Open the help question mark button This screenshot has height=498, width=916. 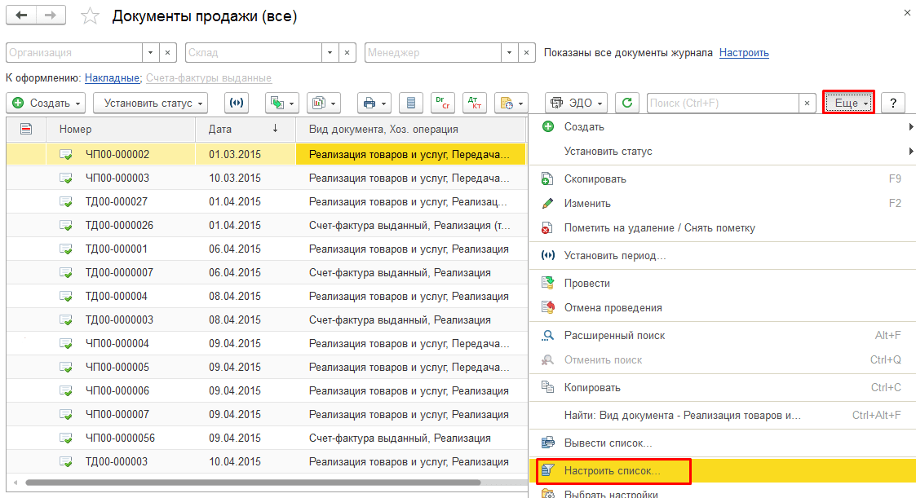[x=893, y=103]
